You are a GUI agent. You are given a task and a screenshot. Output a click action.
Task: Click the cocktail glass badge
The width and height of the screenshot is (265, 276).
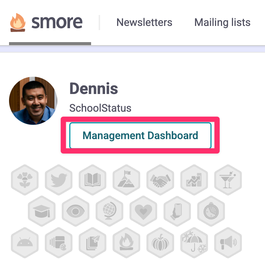tap(228, 180)
